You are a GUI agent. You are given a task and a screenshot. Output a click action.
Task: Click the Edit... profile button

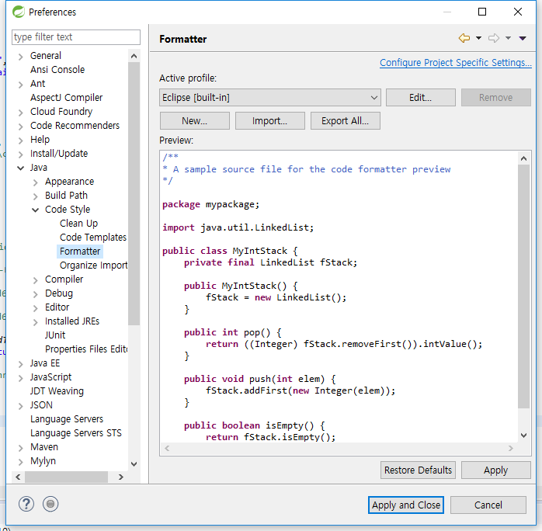coord(420,97)
